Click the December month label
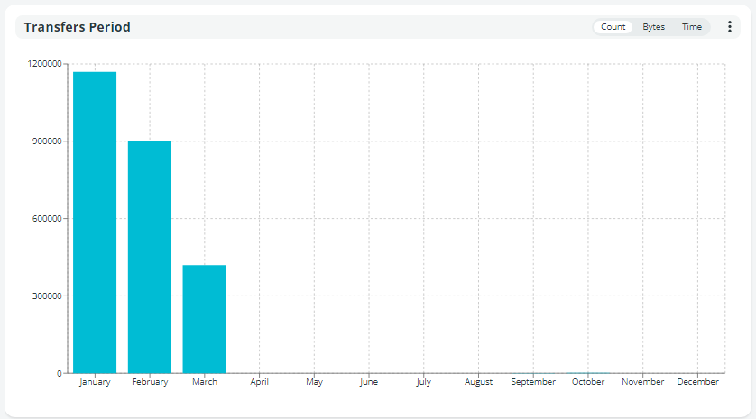The width and height of the screenshot is (756, 419). click(x=697, y=382)
